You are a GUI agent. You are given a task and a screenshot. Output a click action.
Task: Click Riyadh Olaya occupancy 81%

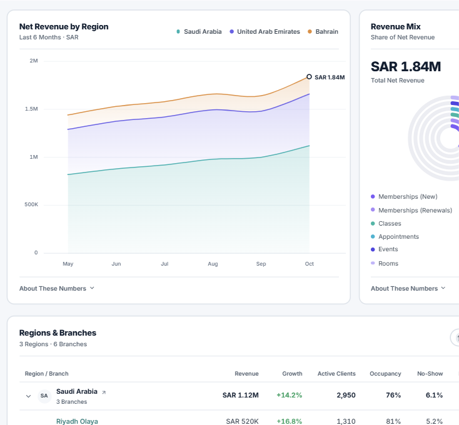(393, 421)
